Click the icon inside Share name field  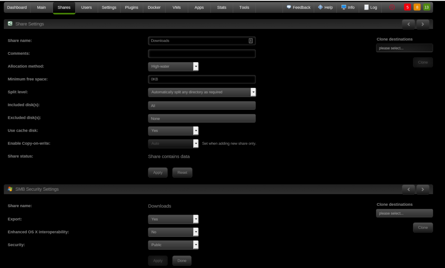click(x=251, y=41)
